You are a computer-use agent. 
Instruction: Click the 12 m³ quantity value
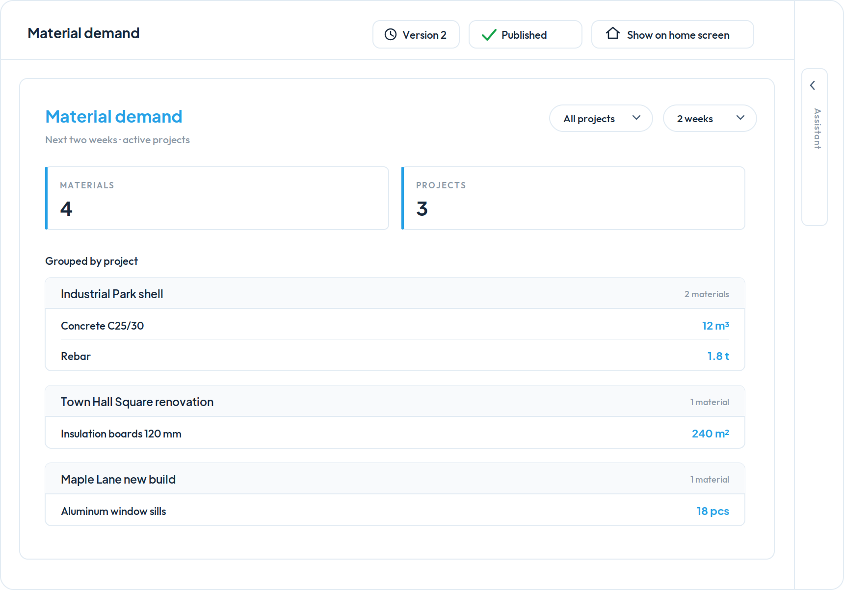coord(715,325)
